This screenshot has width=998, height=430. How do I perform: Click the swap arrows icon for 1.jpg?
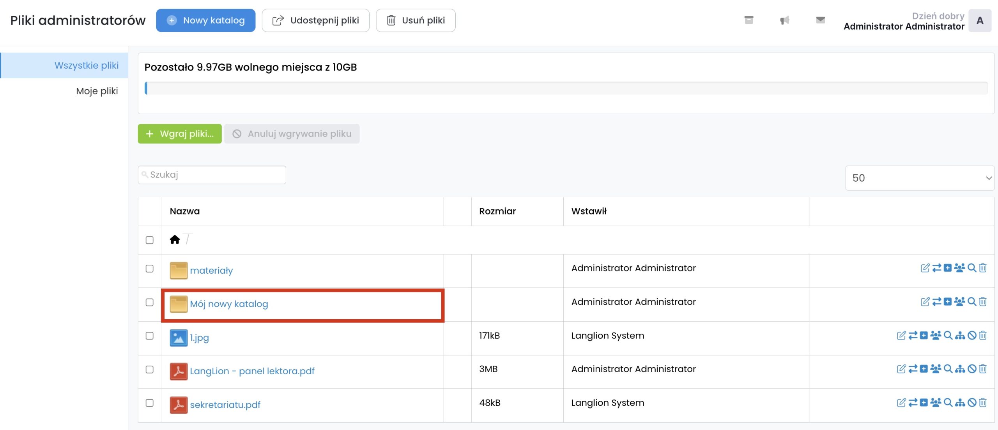(x=913, y=336)
